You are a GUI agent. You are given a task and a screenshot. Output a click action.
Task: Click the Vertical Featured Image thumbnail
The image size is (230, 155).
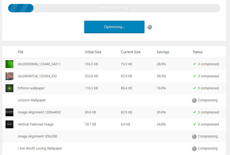click(9, 124)
